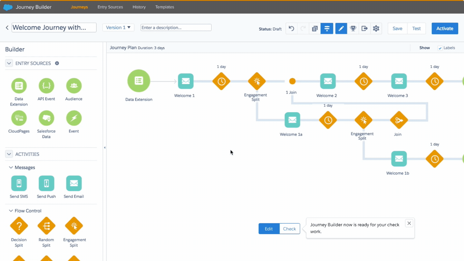
Task: Select the Data Extension entry source in Builder panel
Action: pos(19,86)
